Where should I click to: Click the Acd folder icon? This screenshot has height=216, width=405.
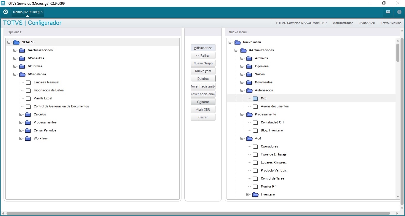pyautogui.click(x=249, y=138)
